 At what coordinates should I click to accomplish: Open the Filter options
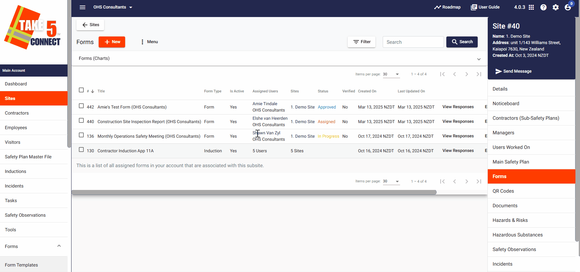point(361,42)
